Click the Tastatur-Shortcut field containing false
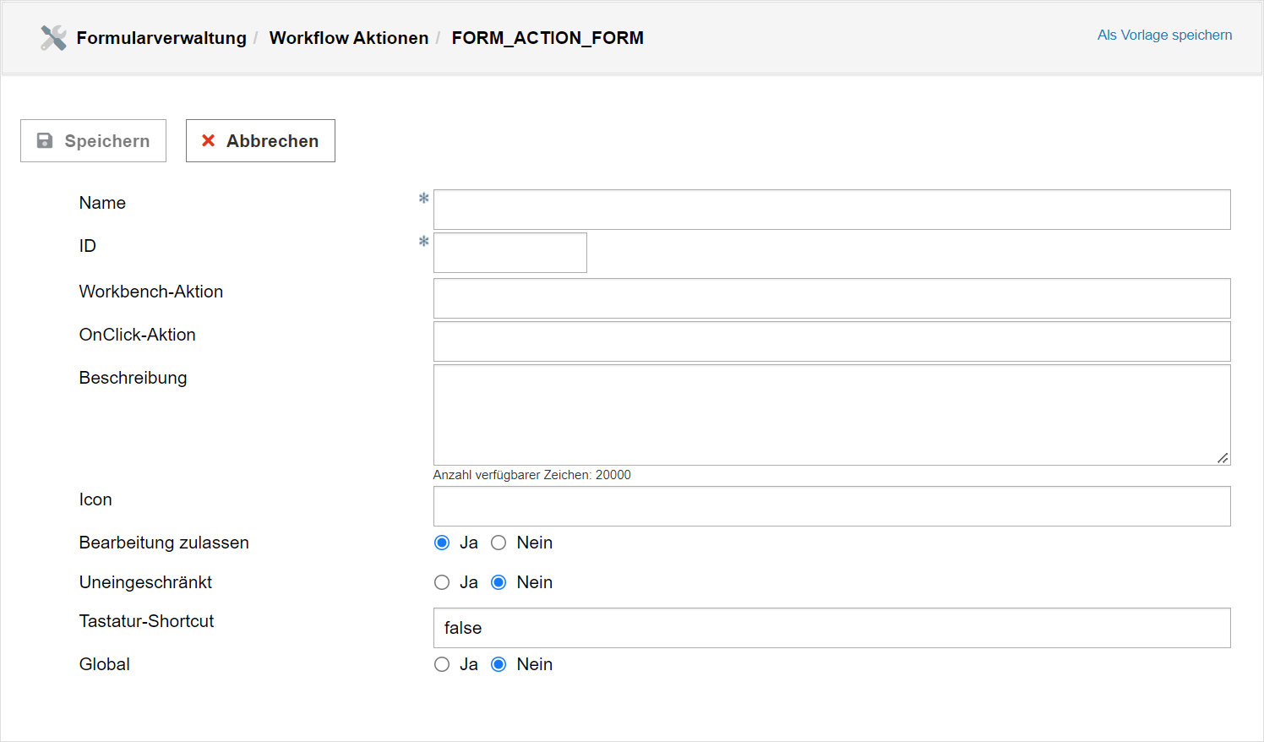 click(831, 628)
